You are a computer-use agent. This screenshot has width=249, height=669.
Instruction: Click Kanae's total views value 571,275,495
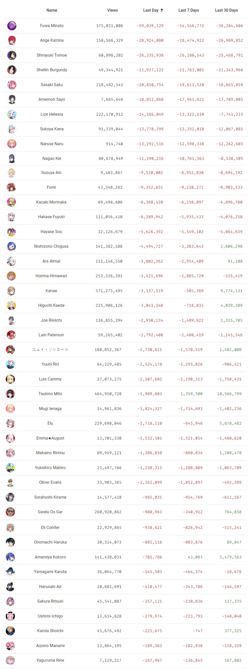pos(109,291)
